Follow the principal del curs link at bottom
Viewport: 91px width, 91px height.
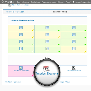64,82
